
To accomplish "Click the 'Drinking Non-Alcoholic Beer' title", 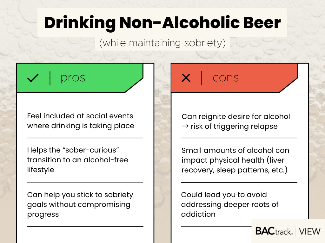I will (162, 23).
